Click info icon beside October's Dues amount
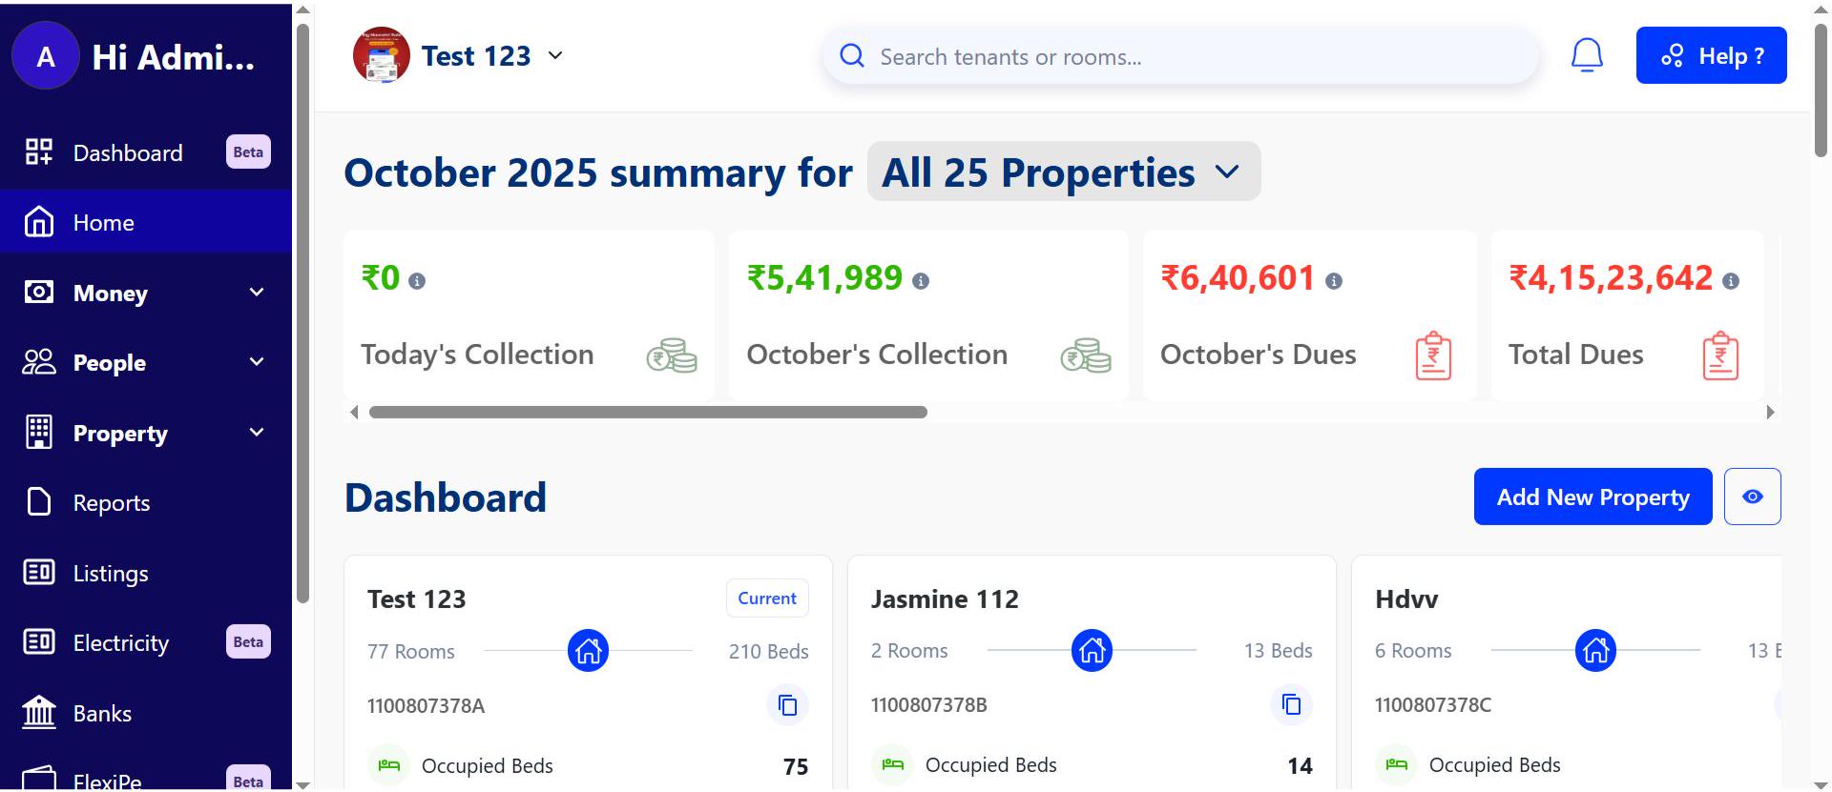The image size is (1832, 792). 1334,281
